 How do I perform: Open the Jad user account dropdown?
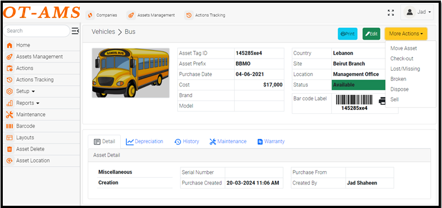tap(417, 12)
